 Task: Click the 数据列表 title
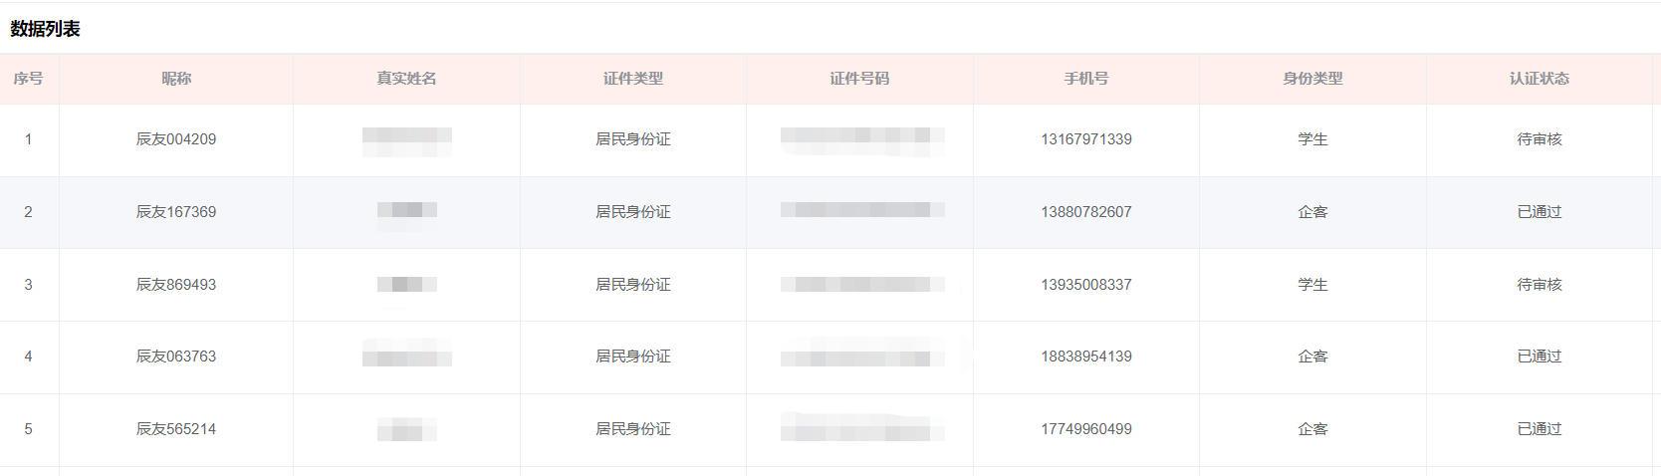(x=45, y=29)
